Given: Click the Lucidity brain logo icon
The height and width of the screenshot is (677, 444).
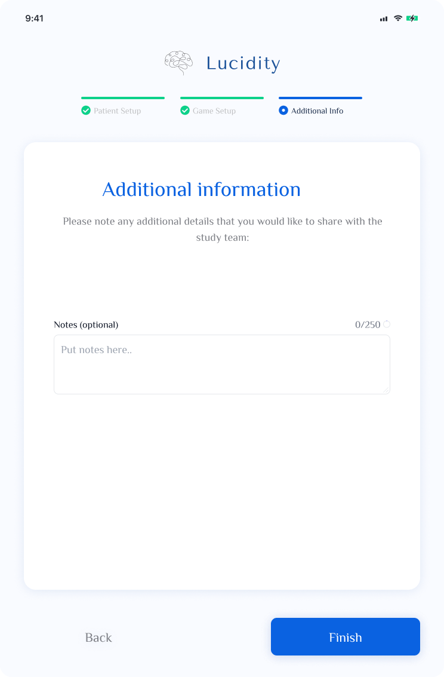Looking at the screenshot, I should point(179,63).
